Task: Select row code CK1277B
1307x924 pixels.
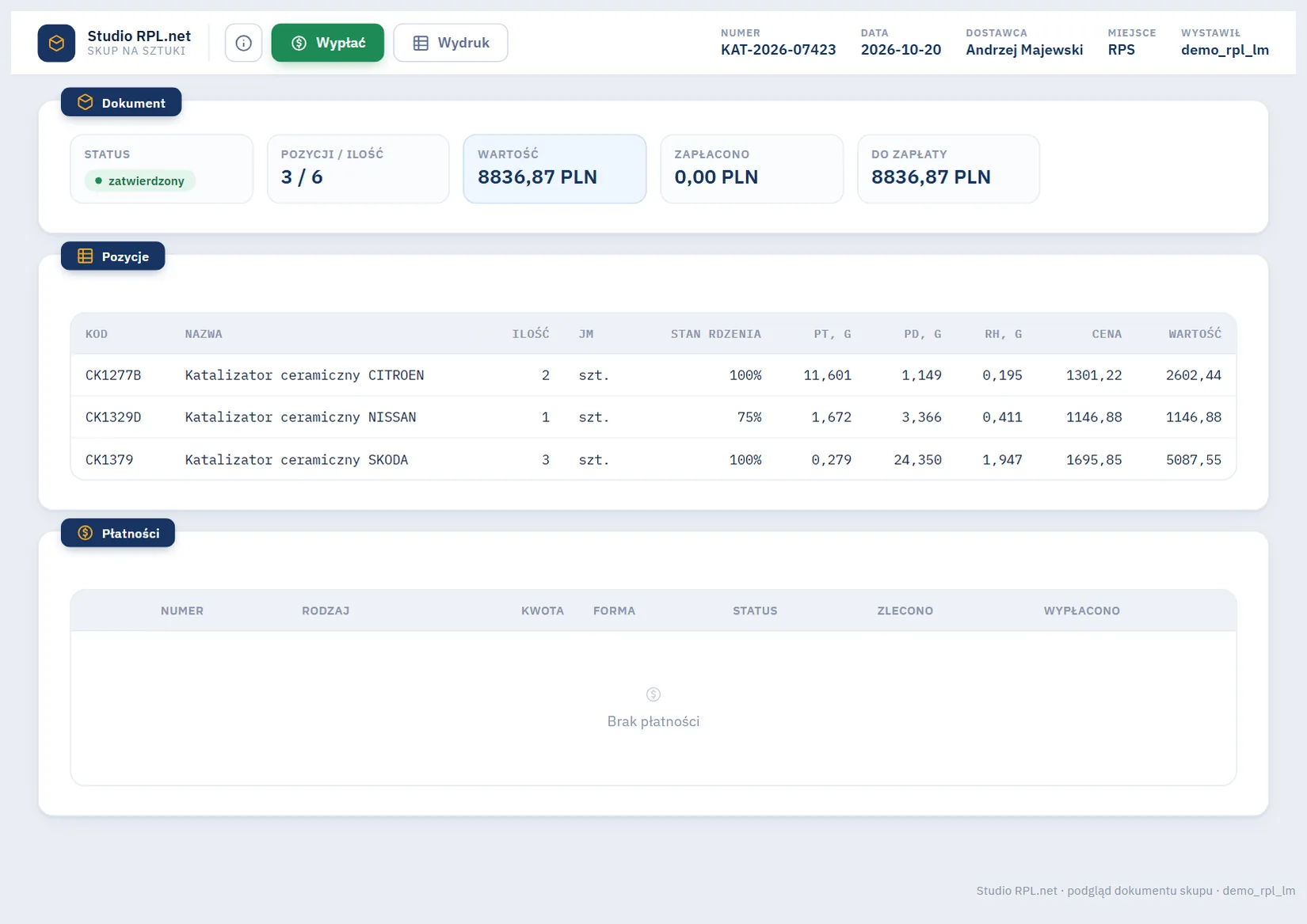Action: [x=113, y=375]
